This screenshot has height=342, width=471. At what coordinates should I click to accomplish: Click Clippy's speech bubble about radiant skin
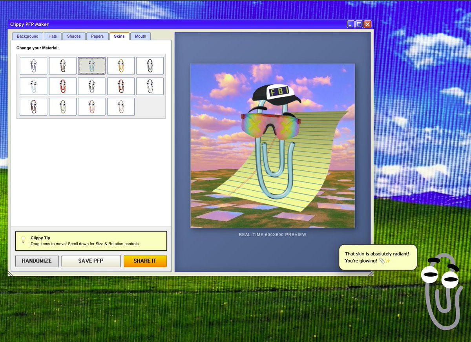377,257
